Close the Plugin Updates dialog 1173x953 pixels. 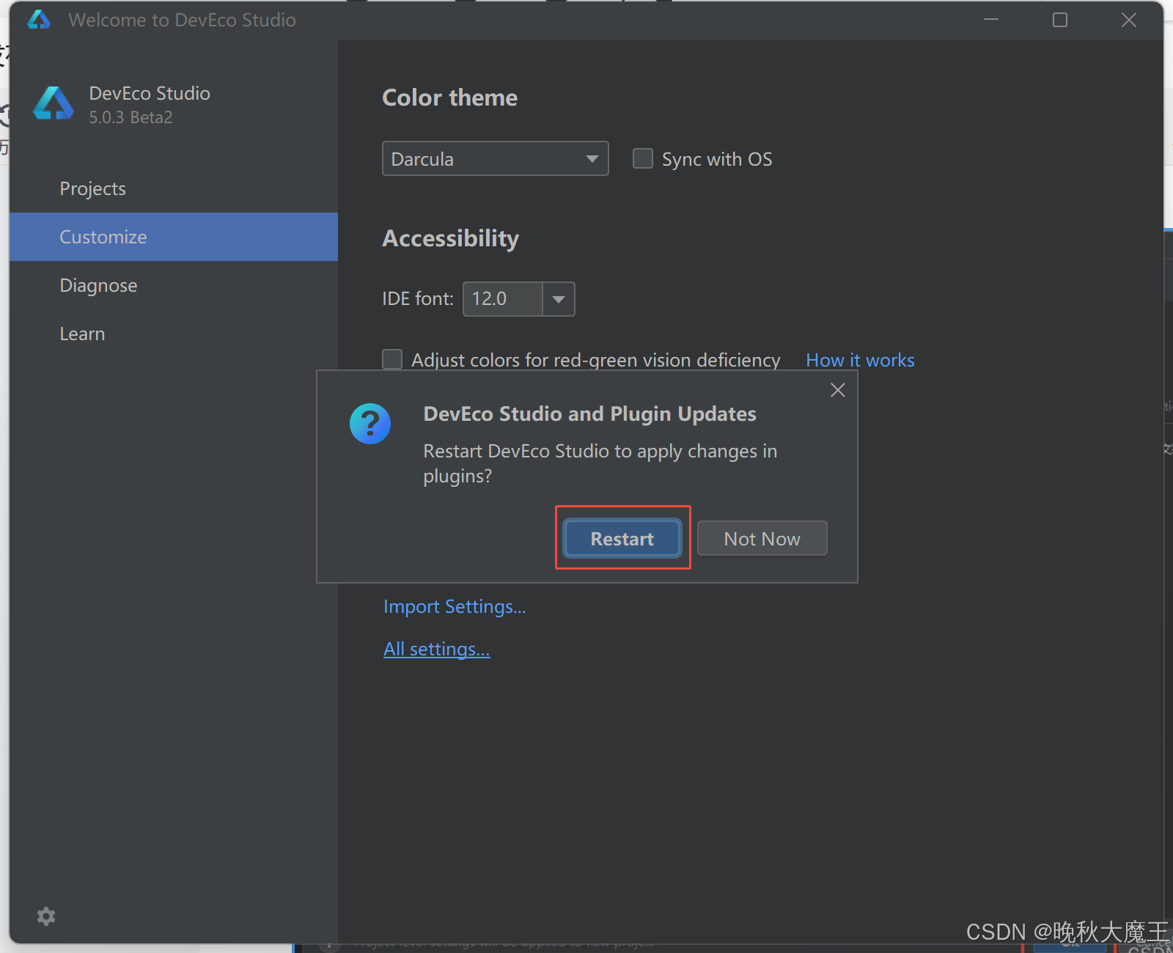(837, 390)
